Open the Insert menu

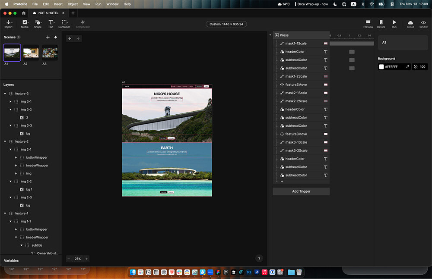coord(58,4)
